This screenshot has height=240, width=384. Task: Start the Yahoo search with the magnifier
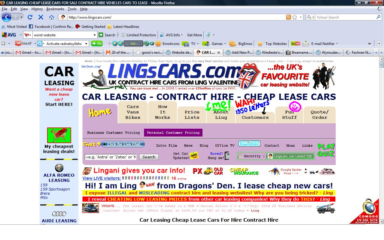(379, 17)
